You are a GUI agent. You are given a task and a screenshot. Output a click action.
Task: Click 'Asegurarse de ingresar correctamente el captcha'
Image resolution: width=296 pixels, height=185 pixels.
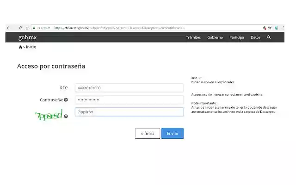click(x=227, y=94)
